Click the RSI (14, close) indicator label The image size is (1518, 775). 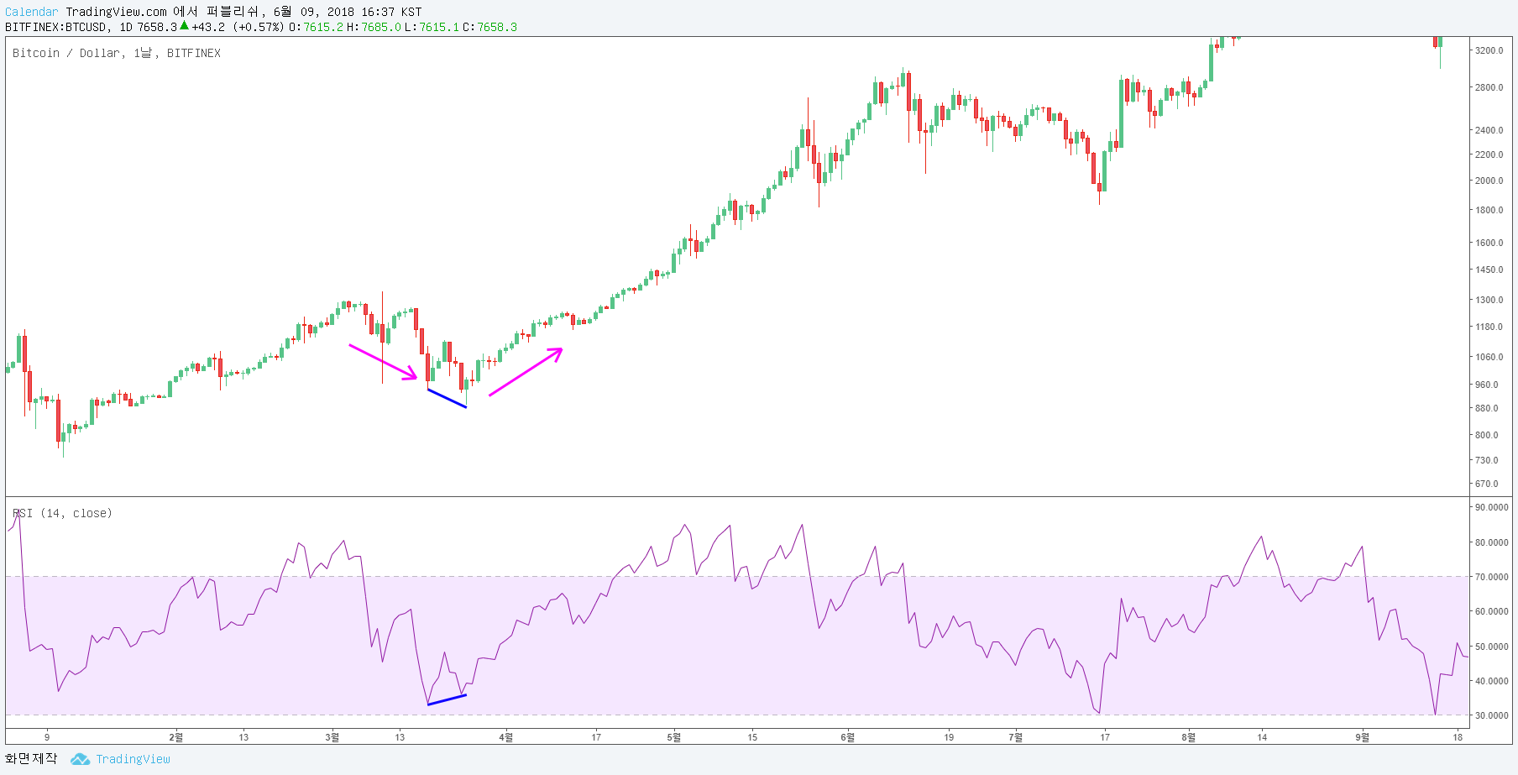click(x=62, y=513)
